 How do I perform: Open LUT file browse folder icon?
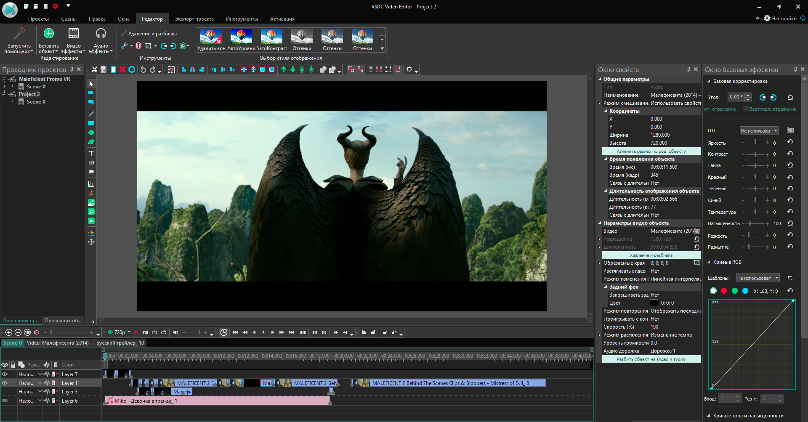click(790, 130)
